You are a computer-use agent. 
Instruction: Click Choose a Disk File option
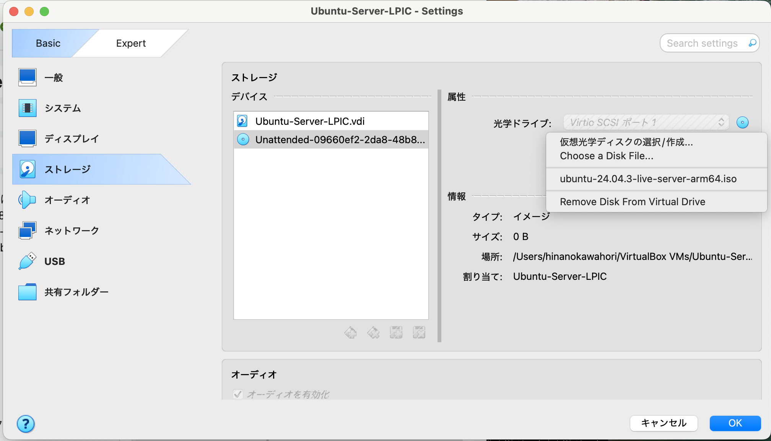coord(607,155)
